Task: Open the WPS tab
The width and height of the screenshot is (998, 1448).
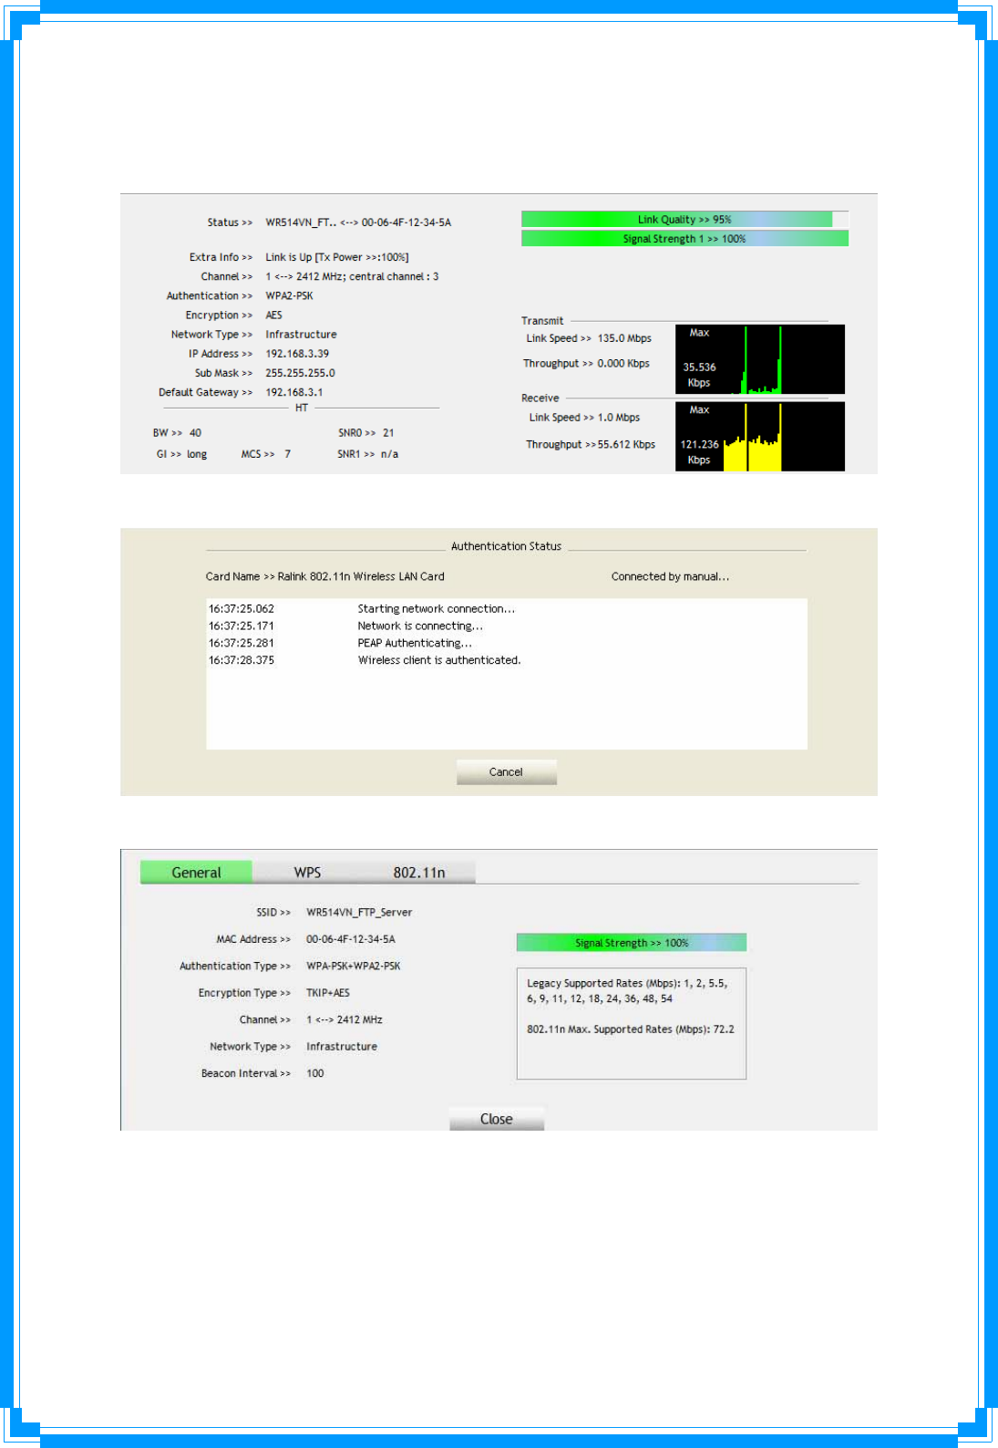Action: [307, 873]
